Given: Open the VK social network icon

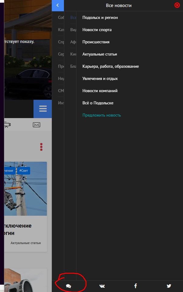Looking at the screenshot, I should click(x=102, y=286).
